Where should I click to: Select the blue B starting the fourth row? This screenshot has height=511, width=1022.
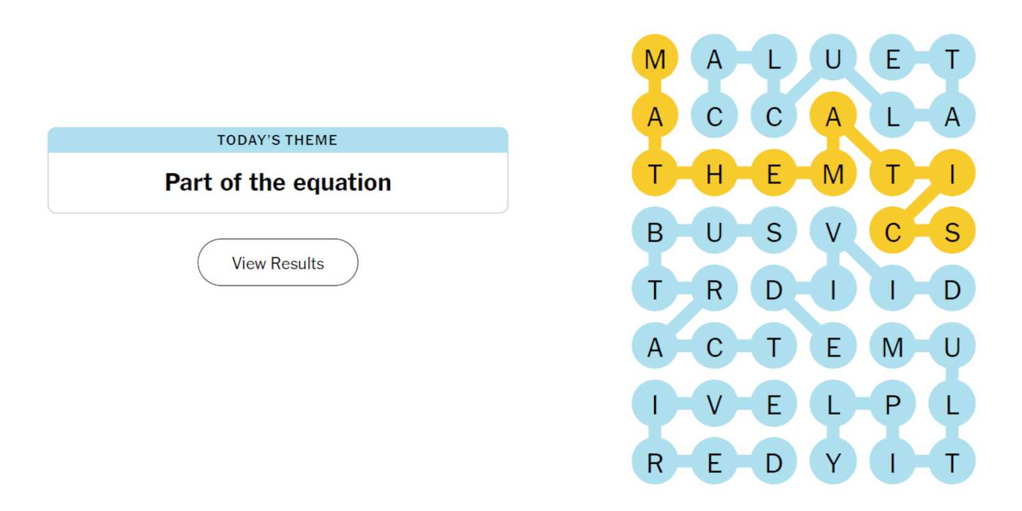[x=655, y=231]
